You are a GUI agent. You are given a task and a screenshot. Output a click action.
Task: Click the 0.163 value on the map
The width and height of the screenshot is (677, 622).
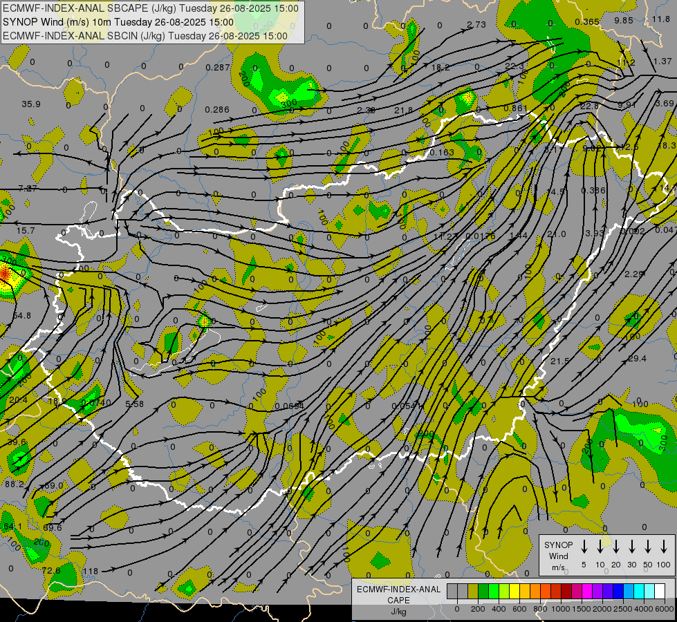pyautogui.click(x=442, y=152)
